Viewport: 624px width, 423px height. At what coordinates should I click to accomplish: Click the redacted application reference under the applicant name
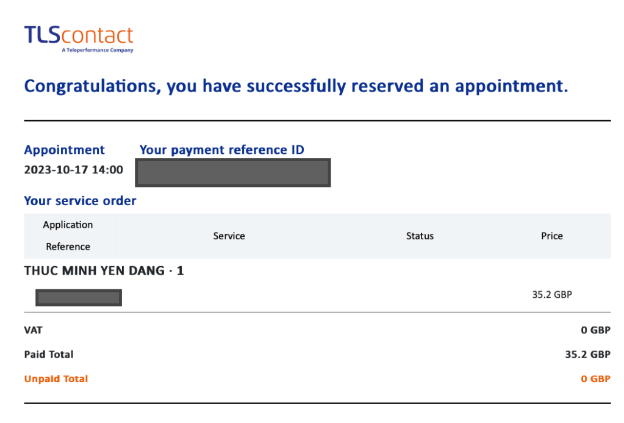tap(79, 298)
